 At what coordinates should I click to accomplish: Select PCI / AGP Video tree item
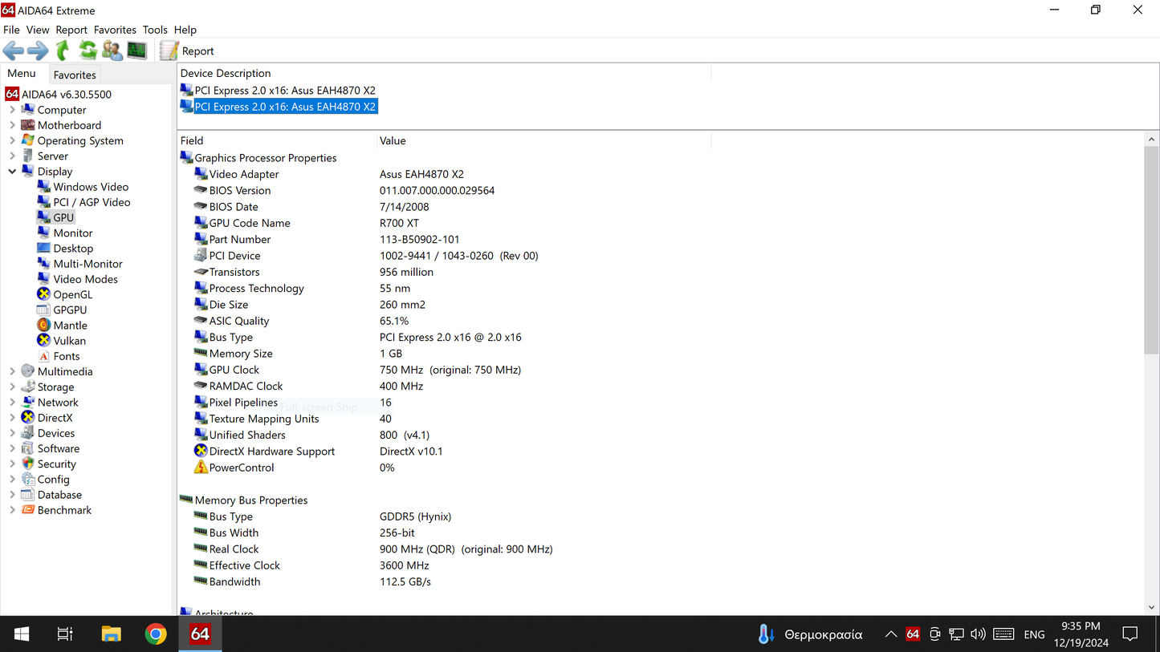[92, 202]
